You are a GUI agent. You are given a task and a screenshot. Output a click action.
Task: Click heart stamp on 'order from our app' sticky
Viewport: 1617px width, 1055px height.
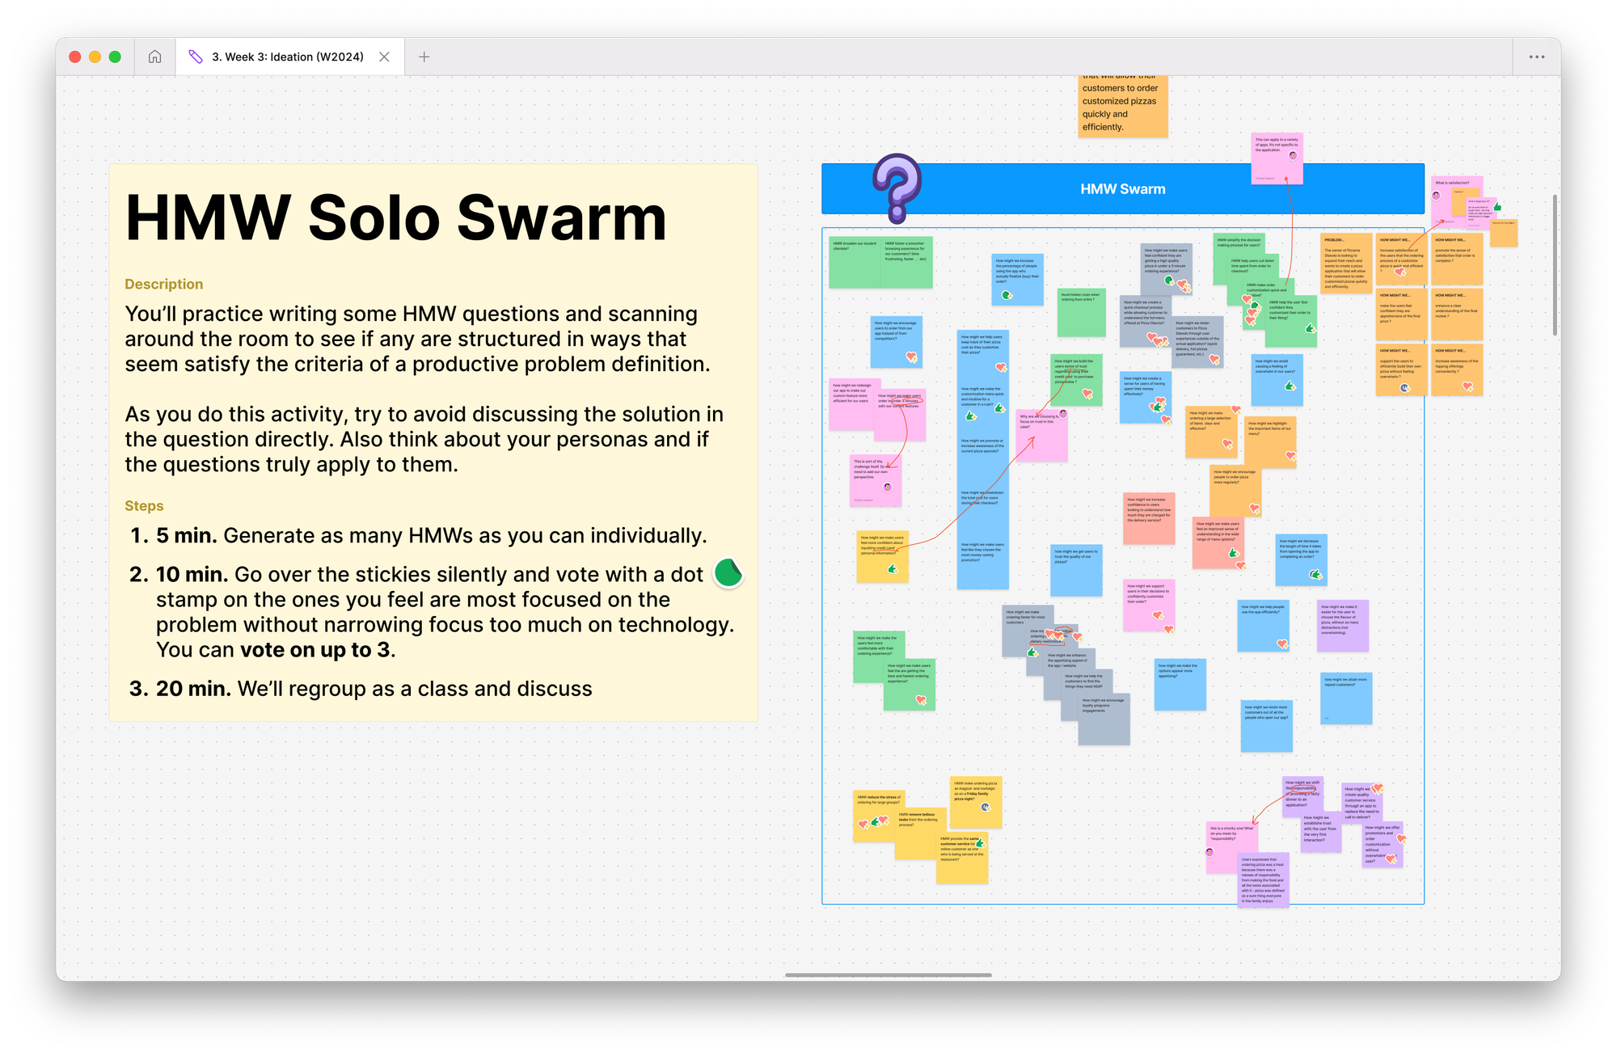(x=911, y=357)
